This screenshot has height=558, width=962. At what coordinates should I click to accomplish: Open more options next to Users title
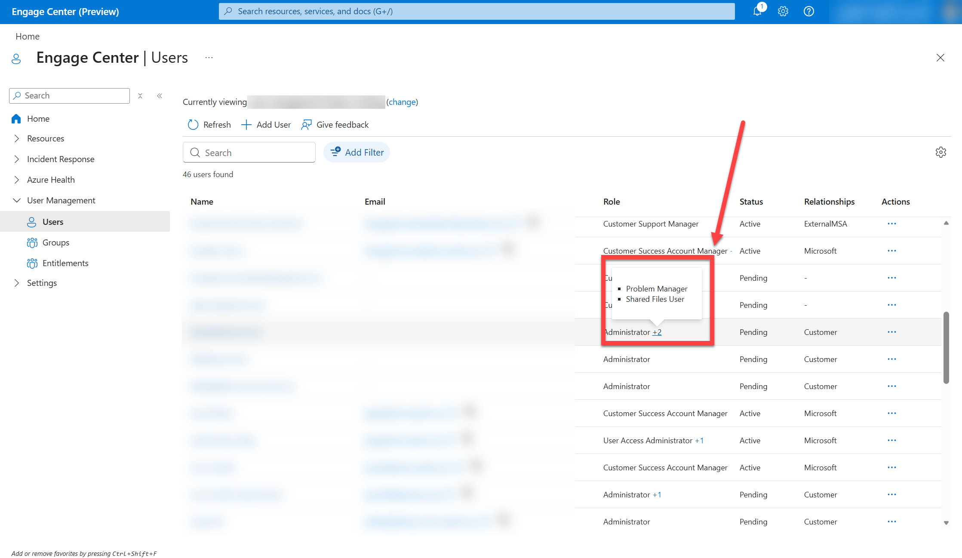click(209, 58)
